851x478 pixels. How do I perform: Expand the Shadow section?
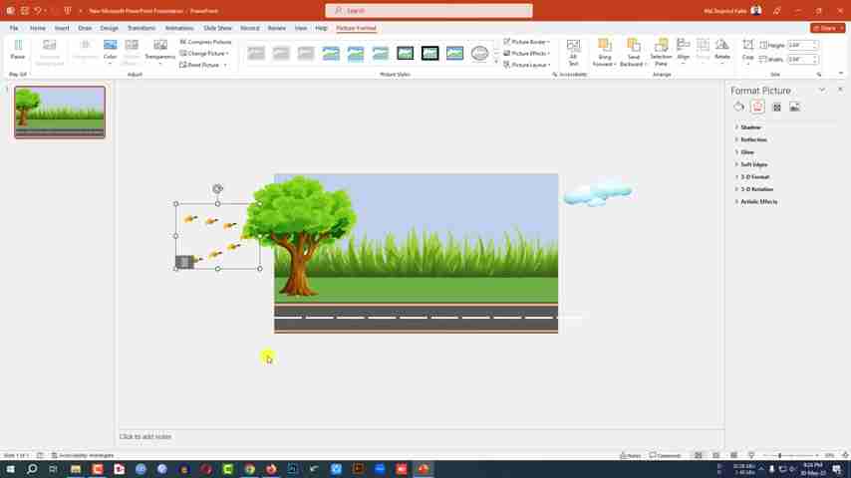(x=750, y=126)
